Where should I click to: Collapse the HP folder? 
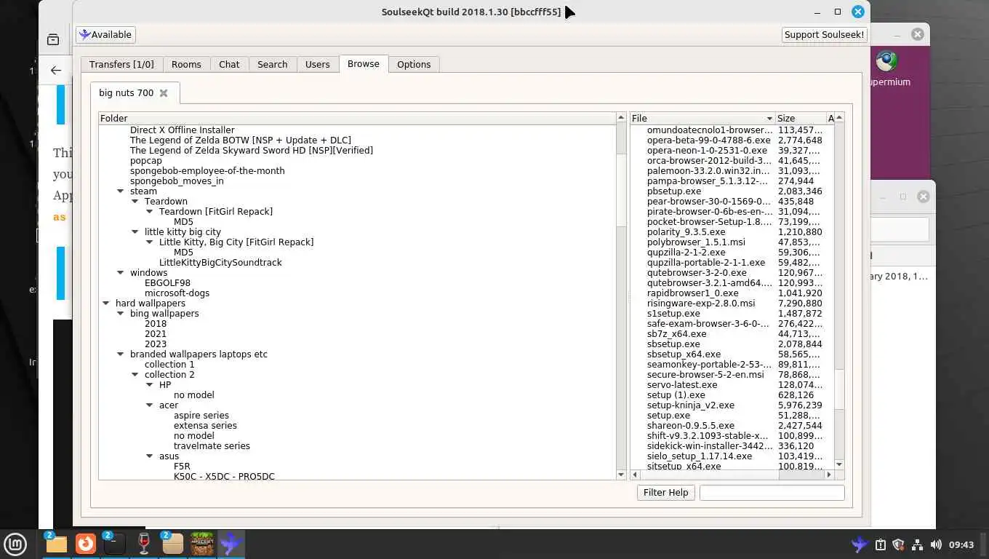[150, 385]
